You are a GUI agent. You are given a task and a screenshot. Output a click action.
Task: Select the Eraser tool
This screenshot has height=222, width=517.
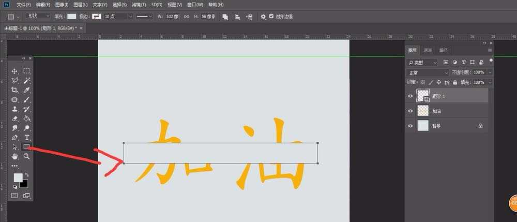(15, 119)
